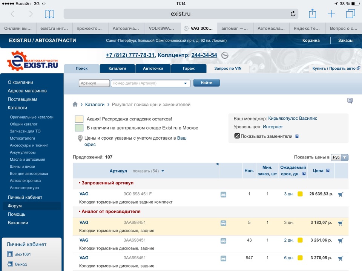Click car applicability icon for 3C0 698 451 F
Screen dimensions: 362x271
coord(223,195)
